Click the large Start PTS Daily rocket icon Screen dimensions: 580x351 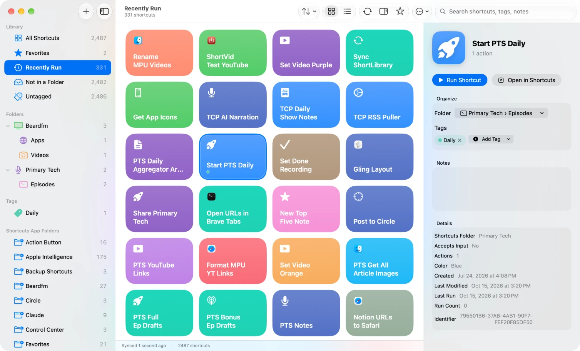click(449, 48)
